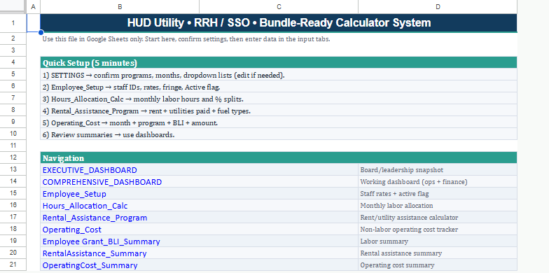Image resolution: width=549 pixels, height=273 pixels.
Task: Select row 3 header
Action: point(13,50)
